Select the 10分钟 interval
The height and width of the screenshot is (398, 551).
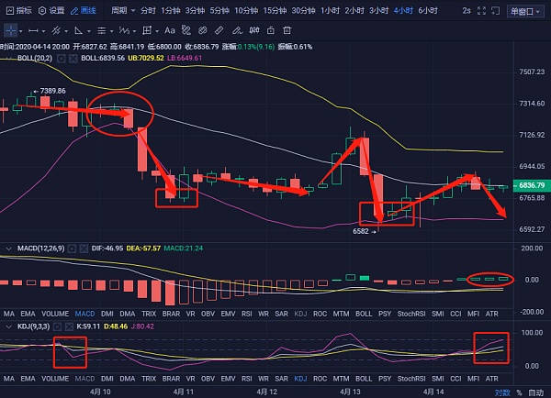[246, 11]
